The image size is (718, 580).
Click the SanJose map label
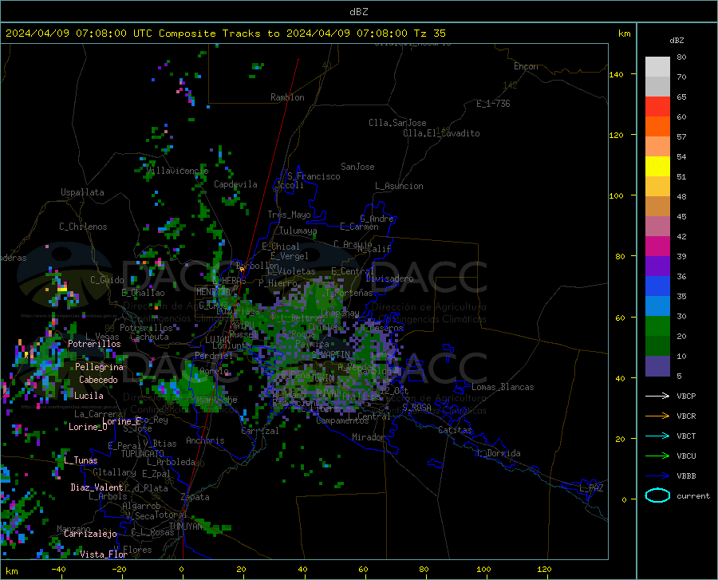pos(357,167)
